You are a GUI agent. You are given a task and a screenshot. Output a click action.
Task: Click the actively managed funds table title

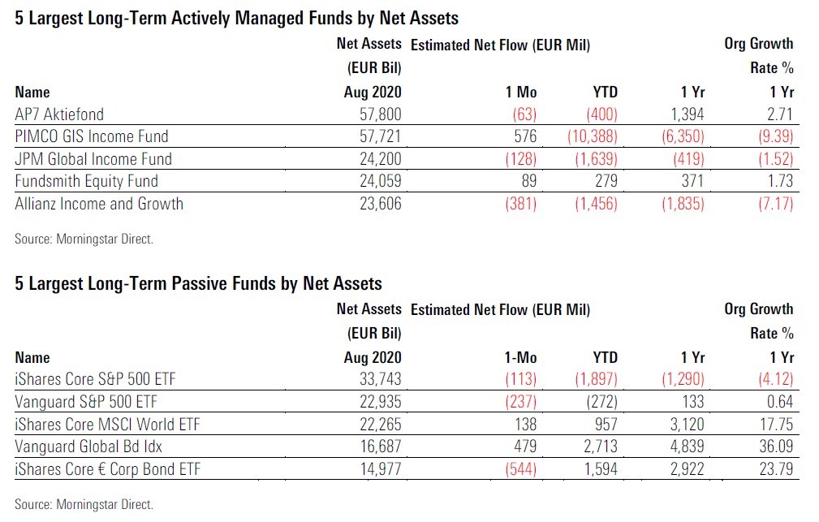coord(236,18)
